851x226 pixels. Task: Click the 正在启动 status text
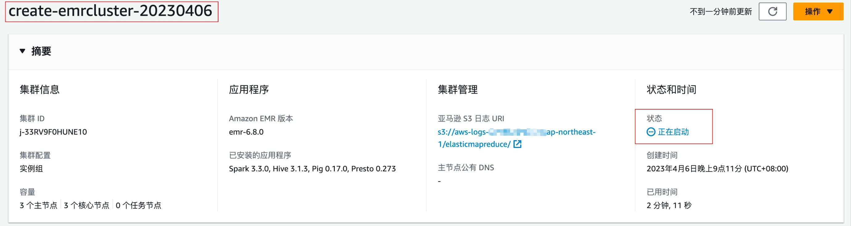(673, 132)
